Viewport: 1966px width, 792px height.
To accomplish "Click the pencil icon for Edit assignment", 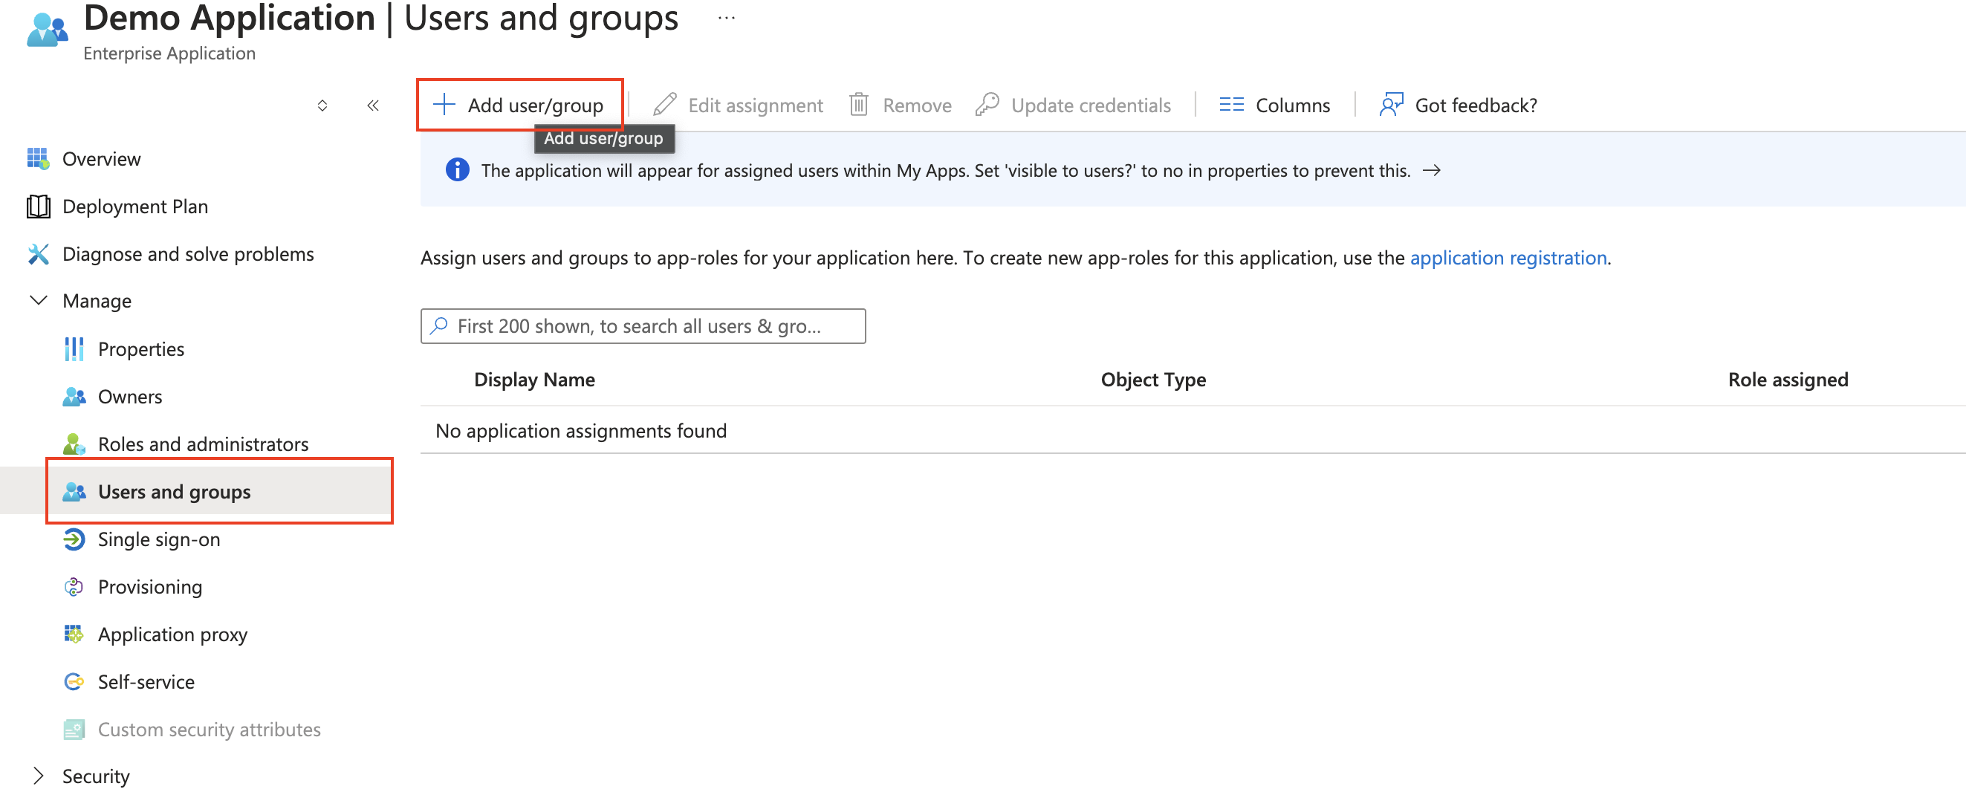I will point(665,105).
